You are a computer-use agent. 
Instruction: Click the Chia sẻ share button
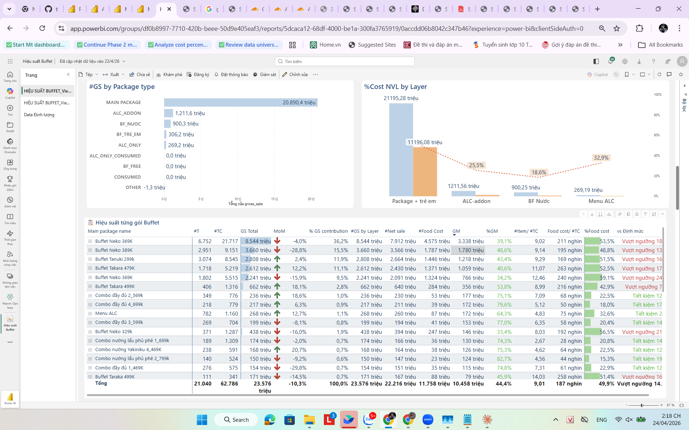coord(140,75)
